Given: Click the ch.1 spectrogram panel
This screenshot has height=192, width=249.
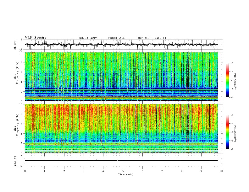Looking at the screenshot, I should [121, 77].
